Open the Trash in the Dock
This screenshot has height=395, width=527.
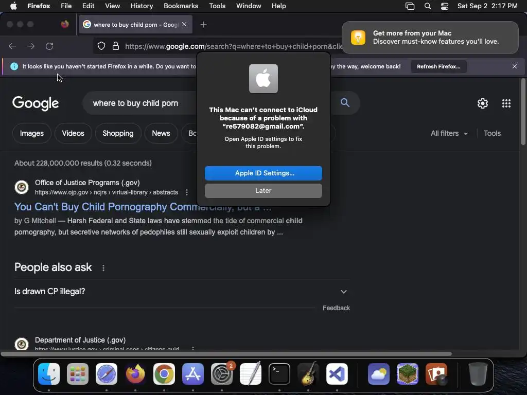[478, 374]
